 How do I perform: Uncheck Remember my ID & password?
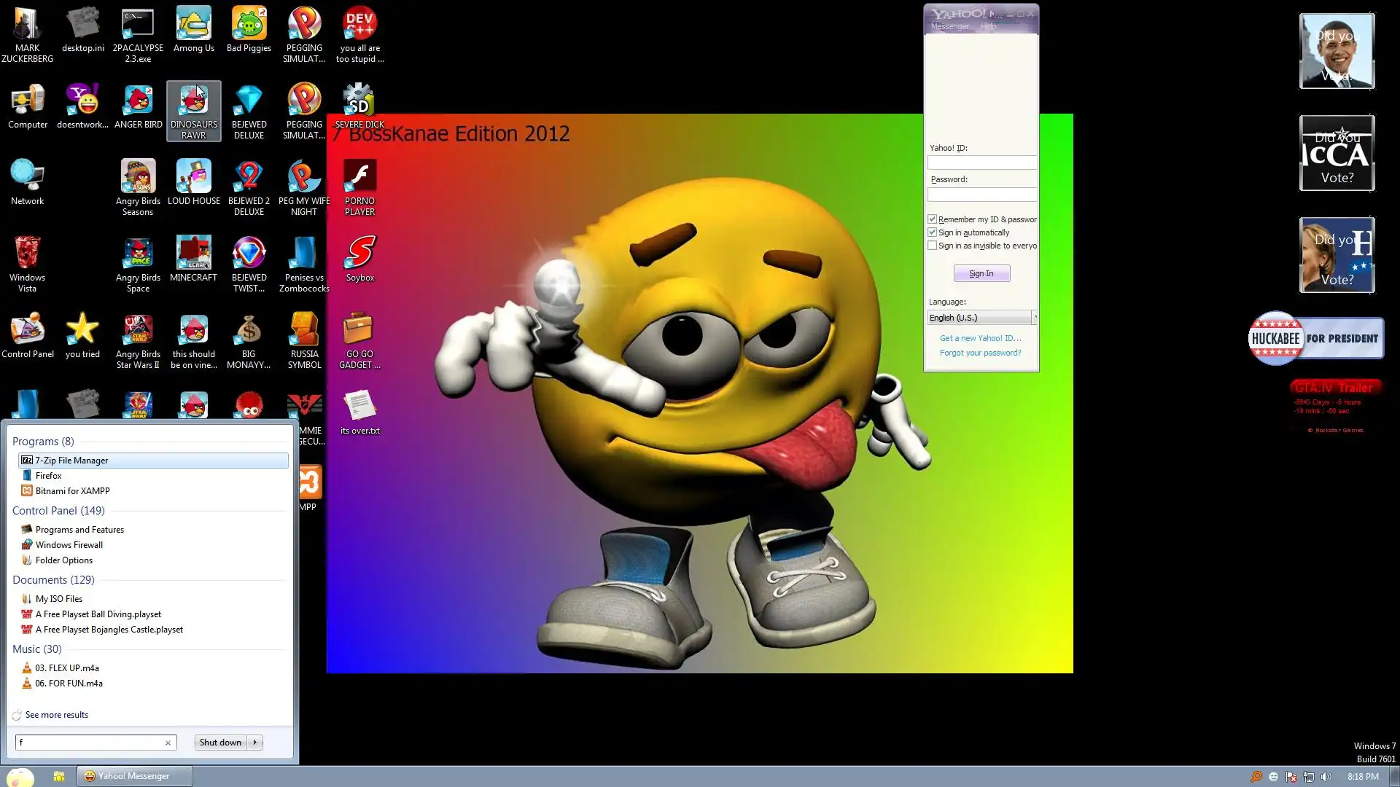tap(932, 219)
